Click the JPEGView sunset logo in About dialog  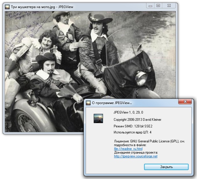tap(98, 118)
